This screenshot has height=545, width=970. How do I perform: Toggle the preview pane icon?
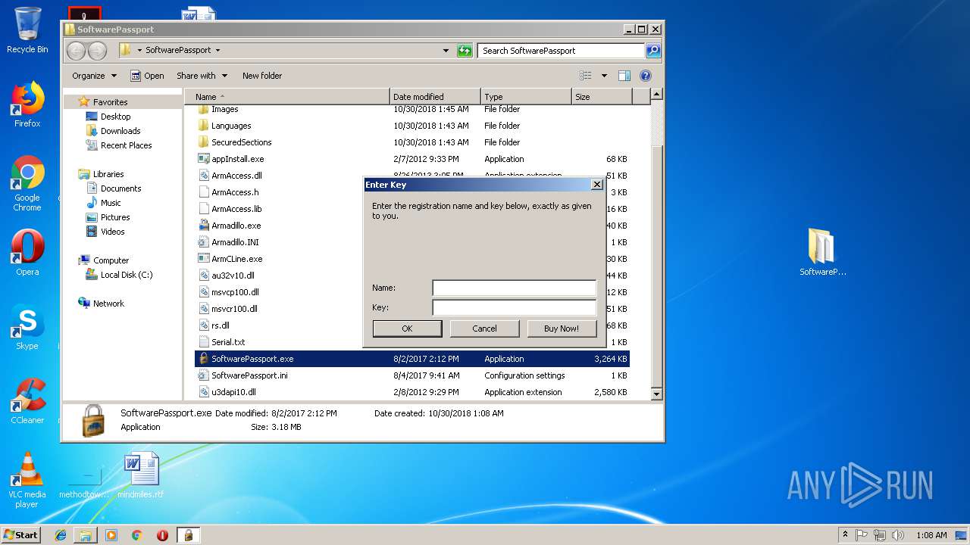pyautogui.click(x=624, y=76)
